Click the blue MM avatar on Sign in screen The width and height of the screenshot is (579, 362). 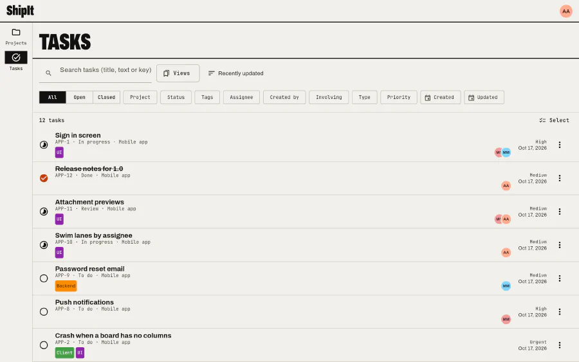click(x=506, y=152)
